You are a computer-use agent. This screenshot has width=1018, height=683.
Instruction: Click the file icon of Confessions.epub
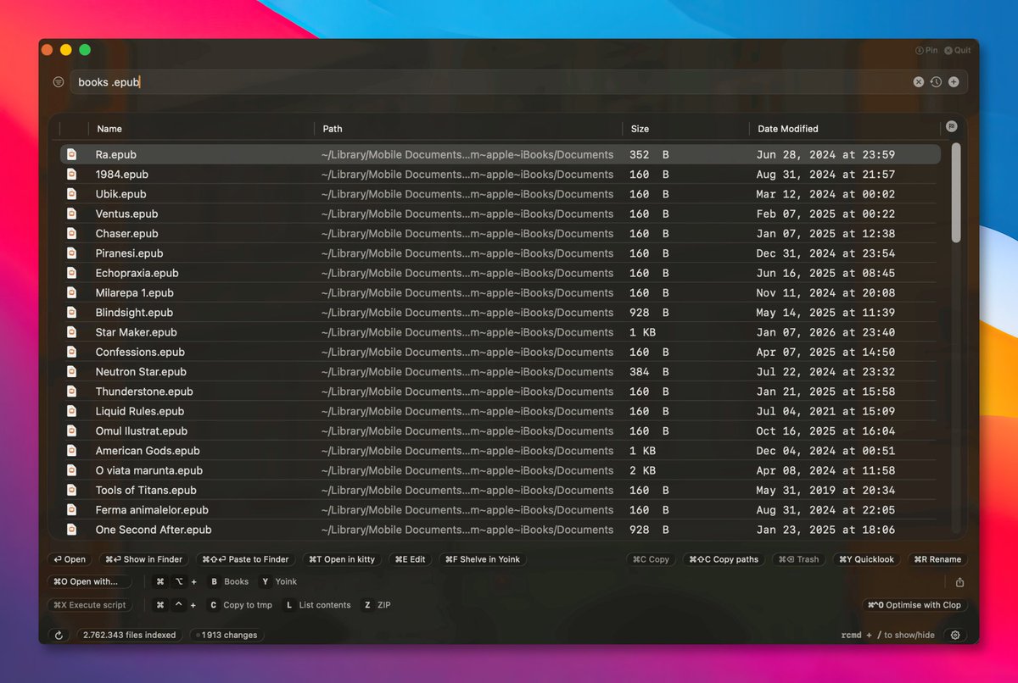72,352
